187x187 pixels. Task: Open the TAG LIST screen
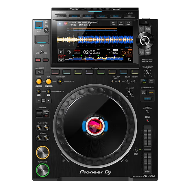point(88,16)
